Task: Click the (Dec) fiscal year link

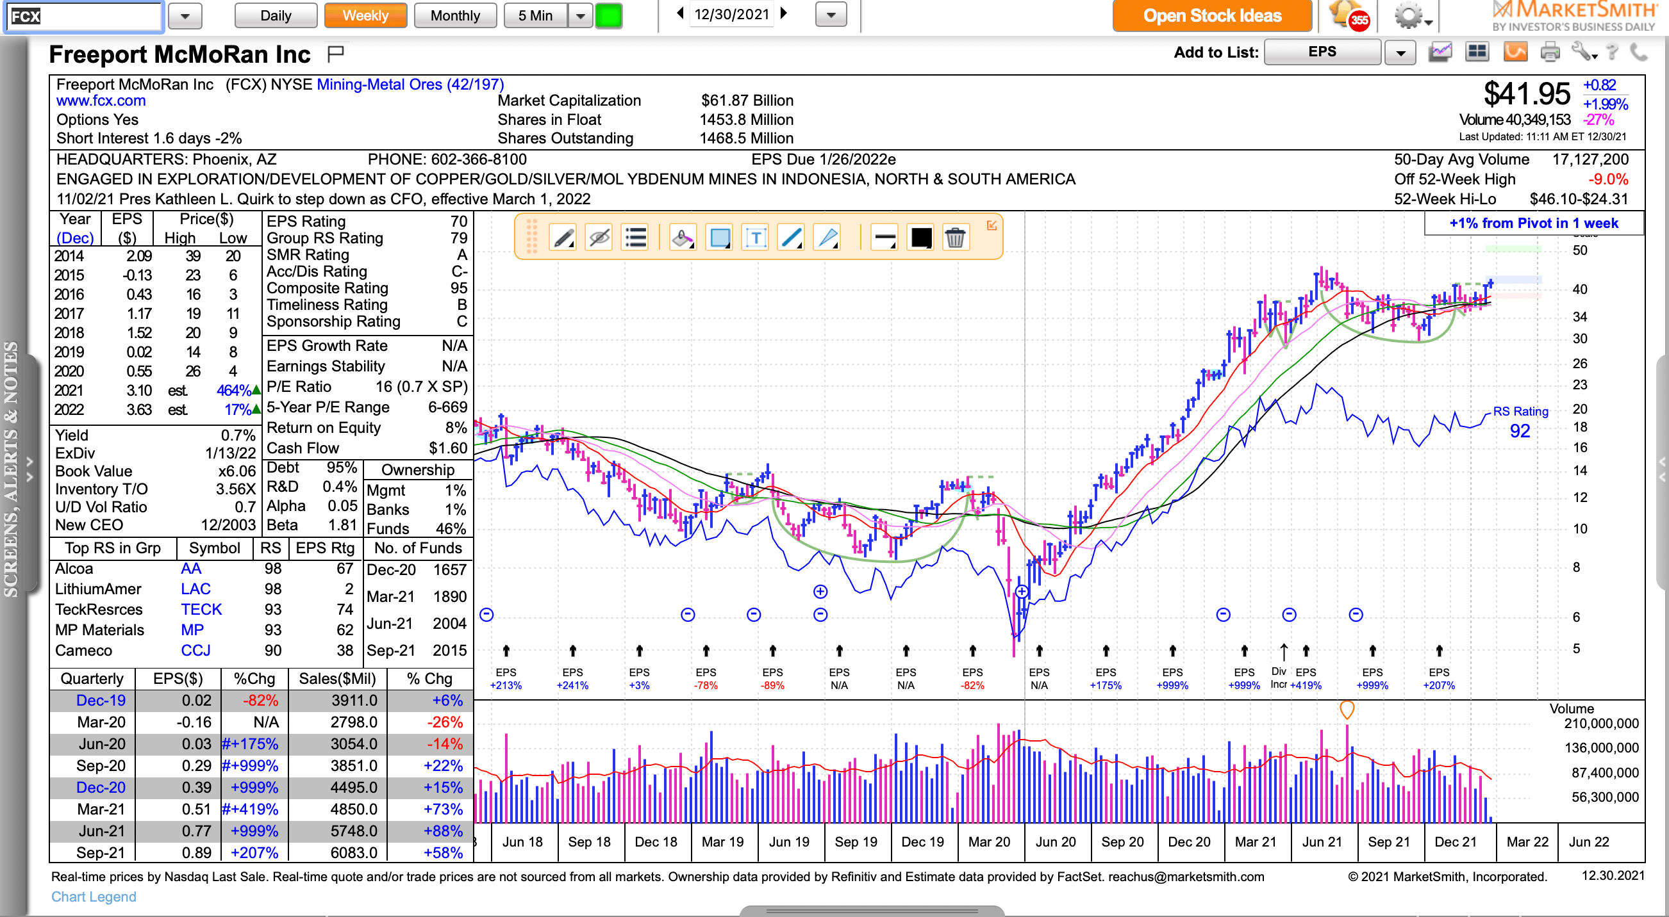Action: pos(75,238)
